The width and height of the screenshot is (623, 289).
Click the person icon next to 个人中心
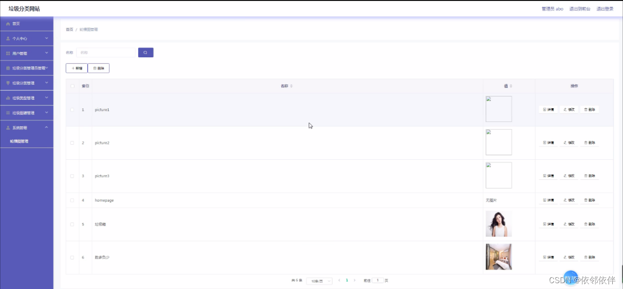coord(8,38)
